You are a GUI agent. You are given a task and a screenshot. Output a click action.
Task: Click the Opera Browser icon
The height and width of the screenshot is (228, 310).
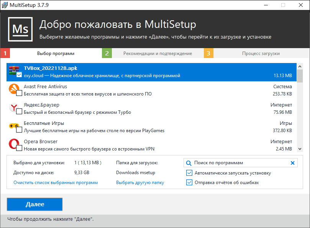coord(14,144)
